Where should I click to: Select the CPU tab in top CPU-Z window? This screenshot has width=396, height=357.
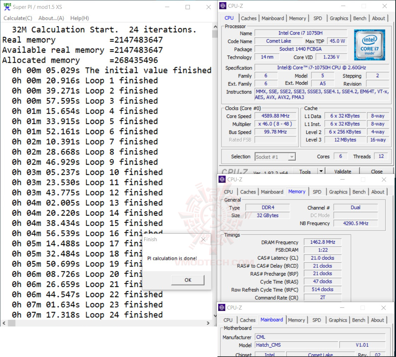point(229,18)
